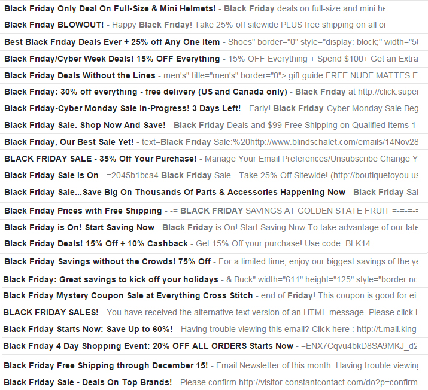Click the Black Friday Sale Is On email
This screenshot has width=428, height=390.
(x=51, y=175)
